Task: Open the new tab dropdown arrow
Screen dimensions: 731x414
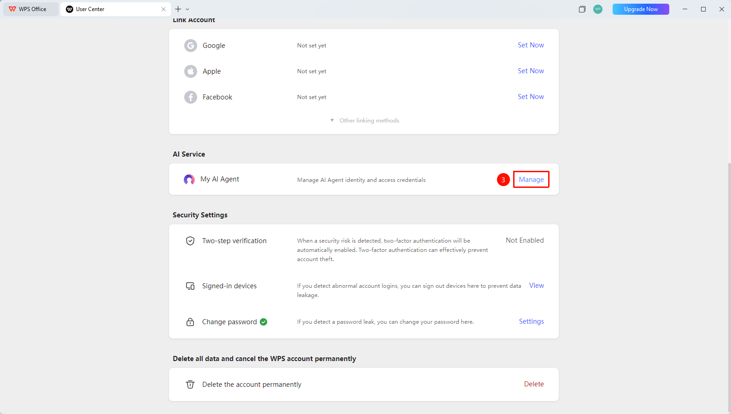Action: pos(187,9)
